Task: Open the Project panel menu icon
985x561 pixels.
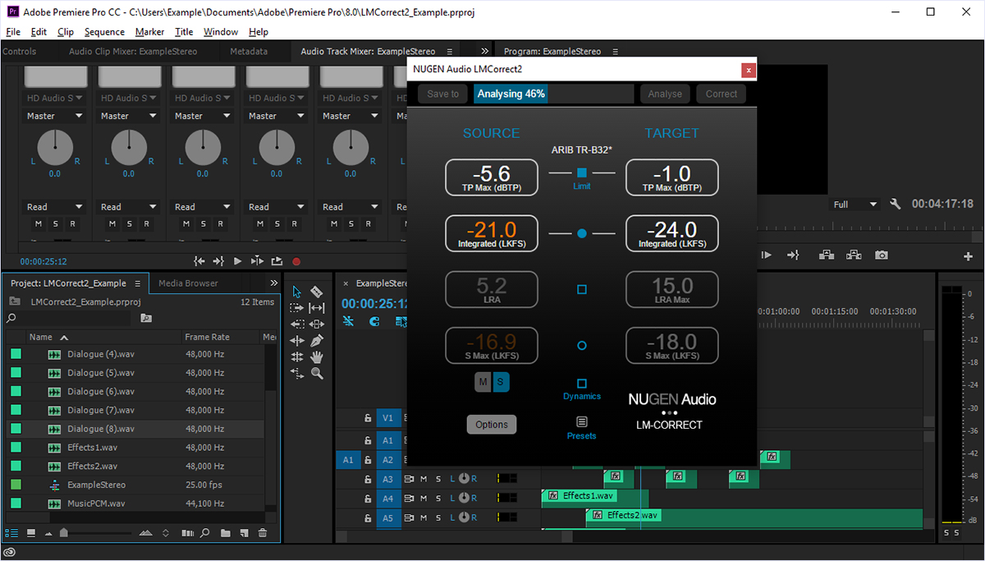Action: (137, 283)
